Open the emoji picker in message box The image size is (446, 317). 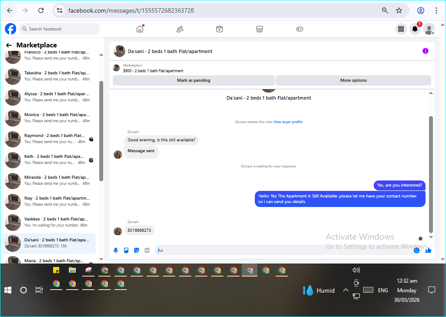tap(417, 250)
